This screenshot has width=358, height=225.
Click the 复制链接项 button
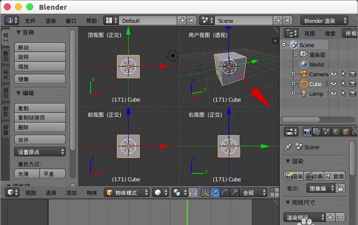[x=40, y=118]
